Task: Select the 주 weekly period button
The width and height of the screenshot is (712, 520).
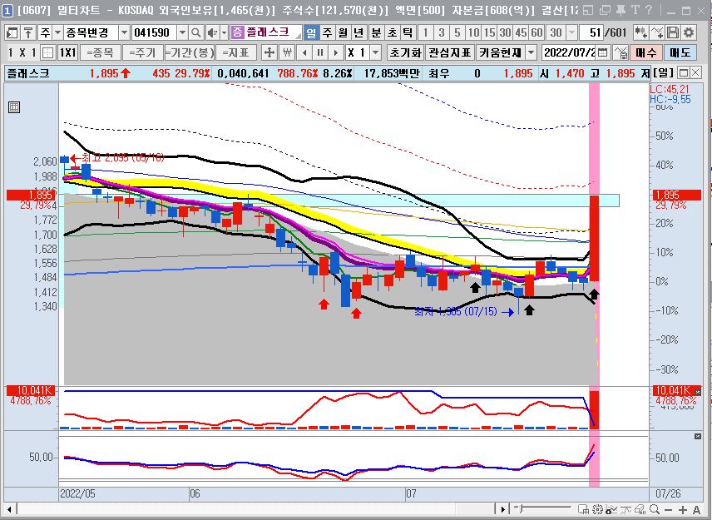Action: (327, 32)
